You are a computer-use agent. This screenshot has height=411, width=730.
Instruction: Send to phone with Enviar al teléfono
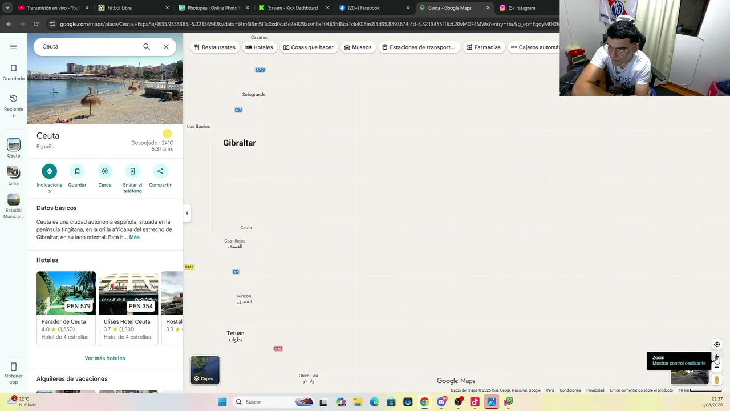(132, 171)
